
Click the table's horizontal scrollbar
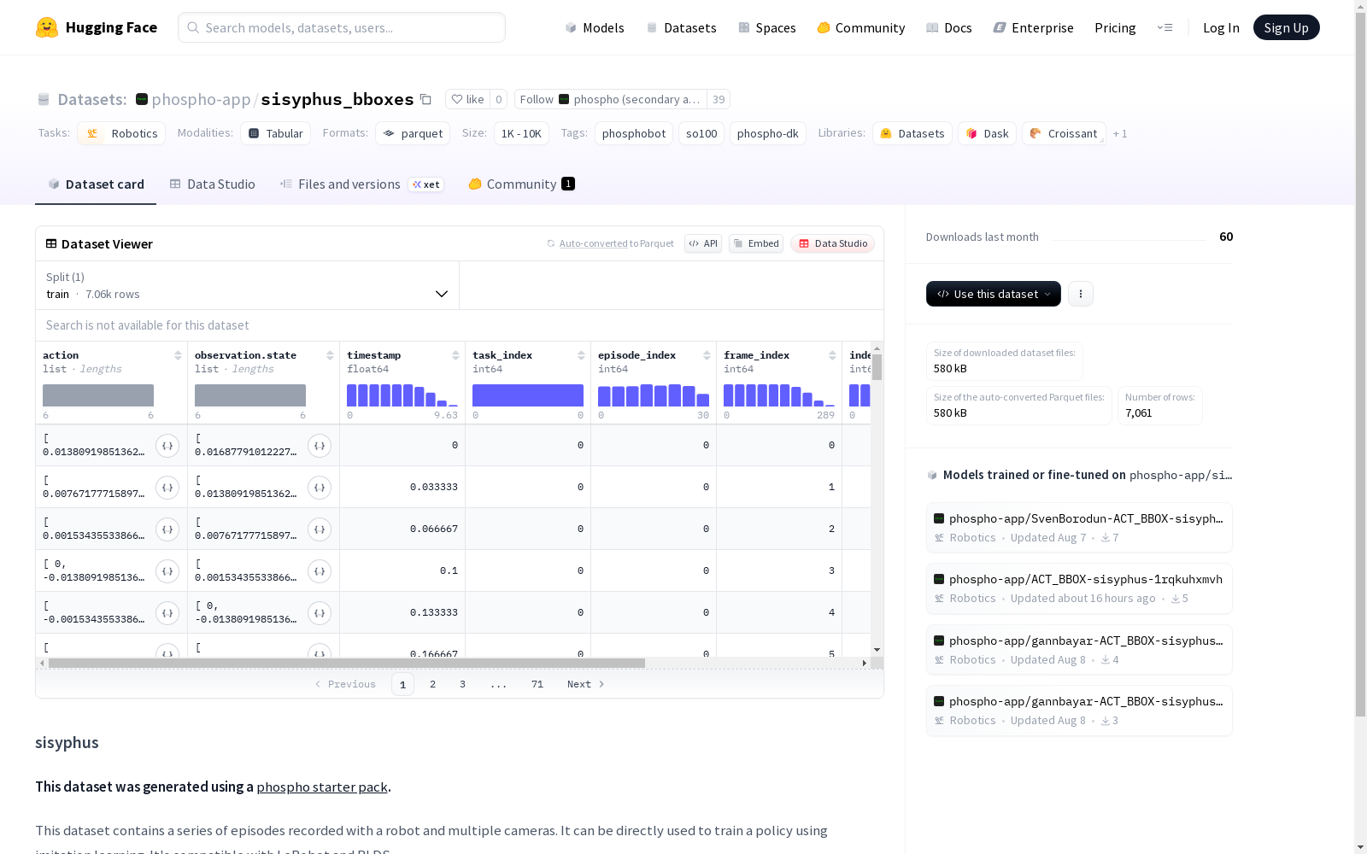(346, 663)
